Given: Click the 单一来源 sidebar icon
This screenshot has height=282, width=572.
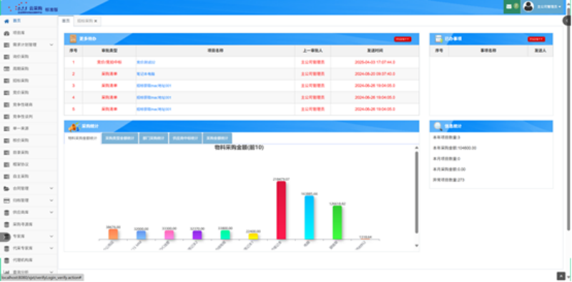Looking at the screenshot, I should tap(6, 129).
